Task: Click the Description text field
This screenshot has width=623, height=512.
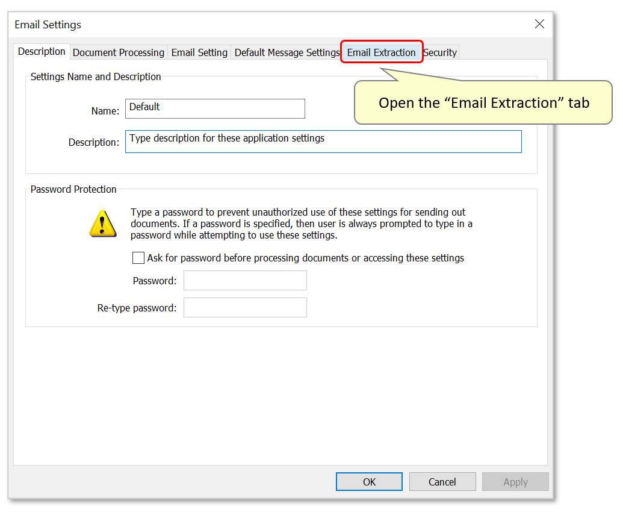Action: pos(323,142)
